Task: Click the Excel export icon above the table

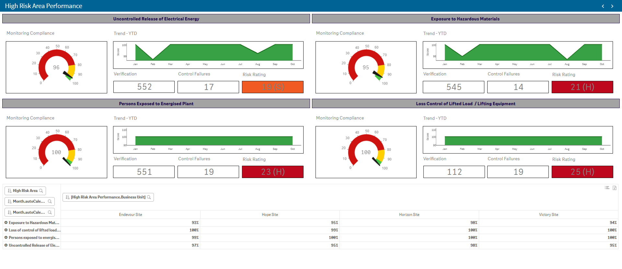Action: [x=615, y=188]
